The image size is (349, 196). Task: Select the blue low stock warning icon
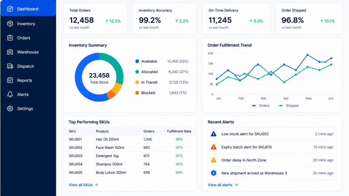click(x=213, y=134)
